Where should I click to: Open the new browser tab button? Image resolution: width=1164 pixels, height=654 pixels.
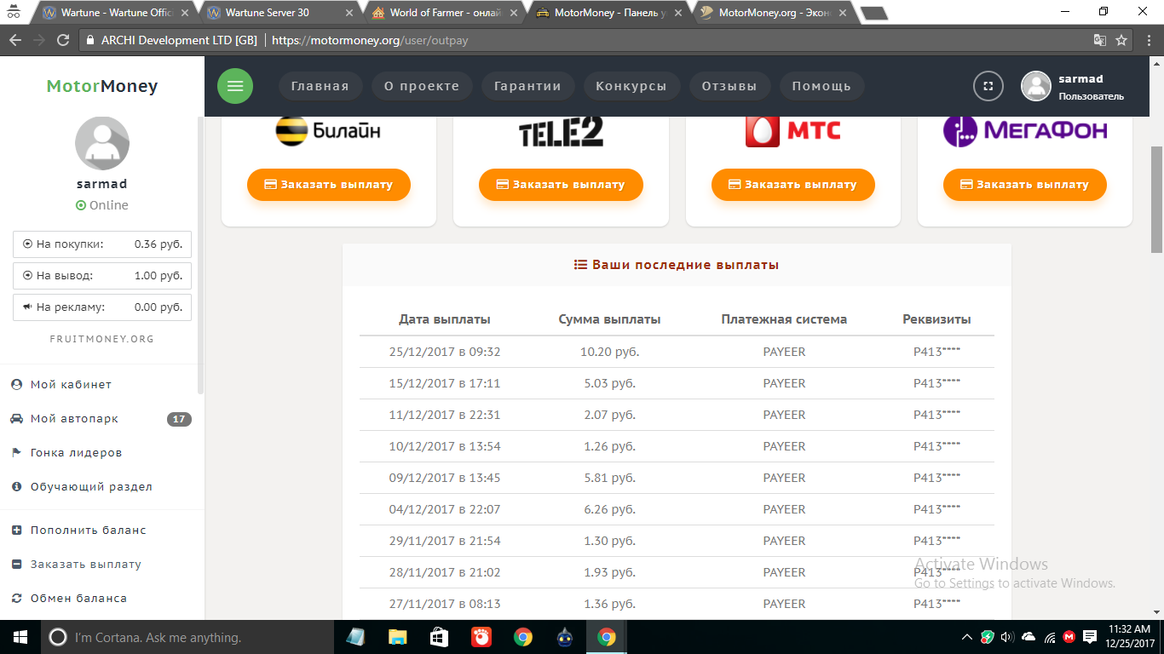(x=874, y=13)
